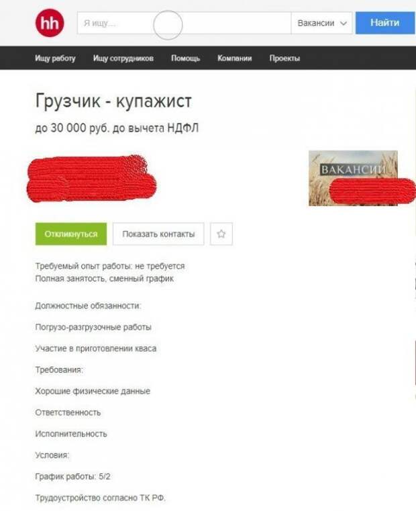This screenshot has width=416, height=511.
Task: Open the Помощь menu item
Action: (185, 58)
